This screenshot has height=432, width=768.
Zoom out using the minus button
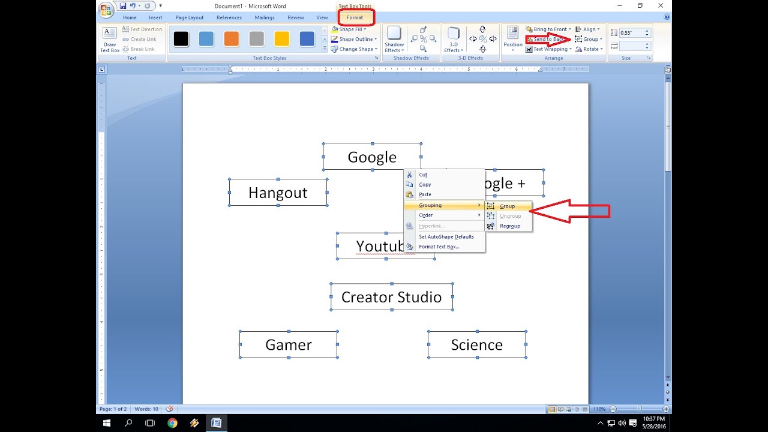pyautogui.click(x=613, y=409)
